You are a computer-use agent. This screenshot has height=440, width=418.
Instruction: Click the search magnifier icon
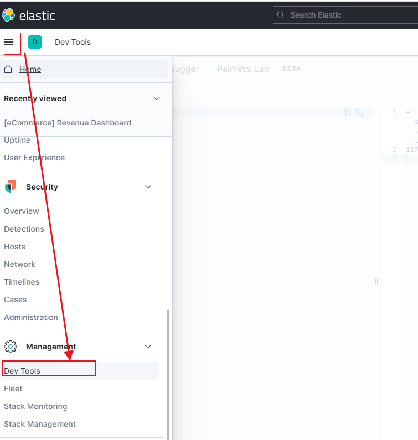[281, 15]
